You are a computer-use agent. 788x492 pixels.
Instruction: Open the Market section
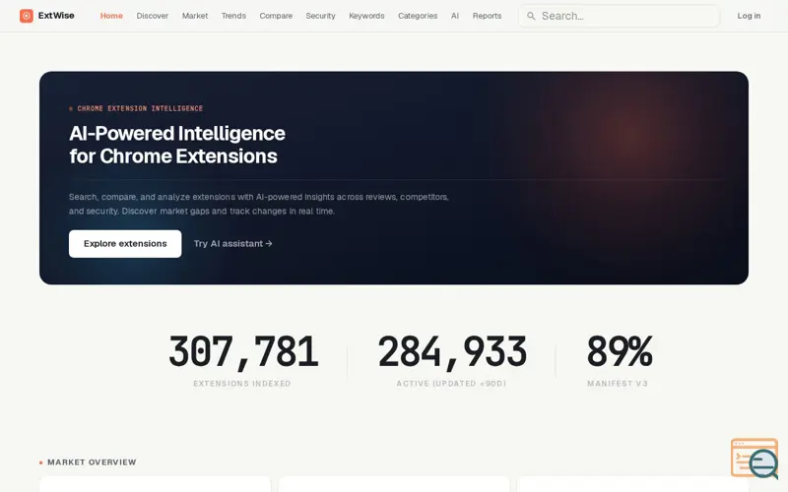pos(195,16)
